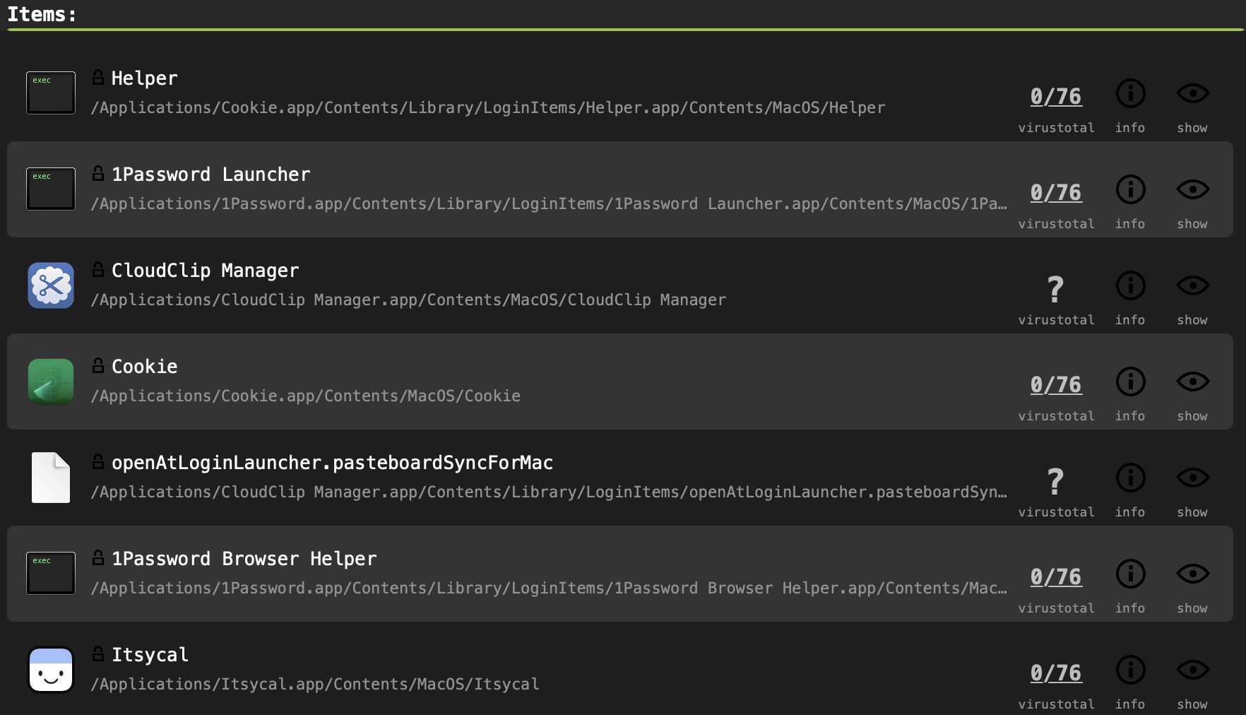Open info for Itsycal

pos(1130,670)
